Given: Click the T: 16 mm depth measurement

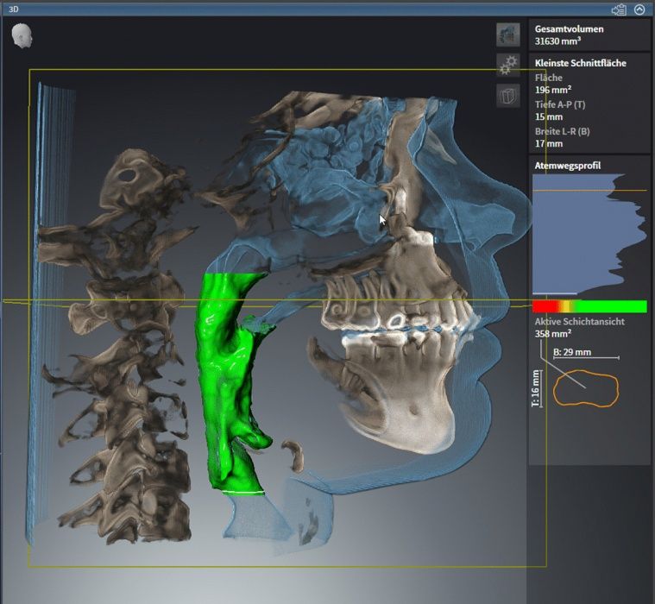Looking at the screenshot, I should 536,387.
